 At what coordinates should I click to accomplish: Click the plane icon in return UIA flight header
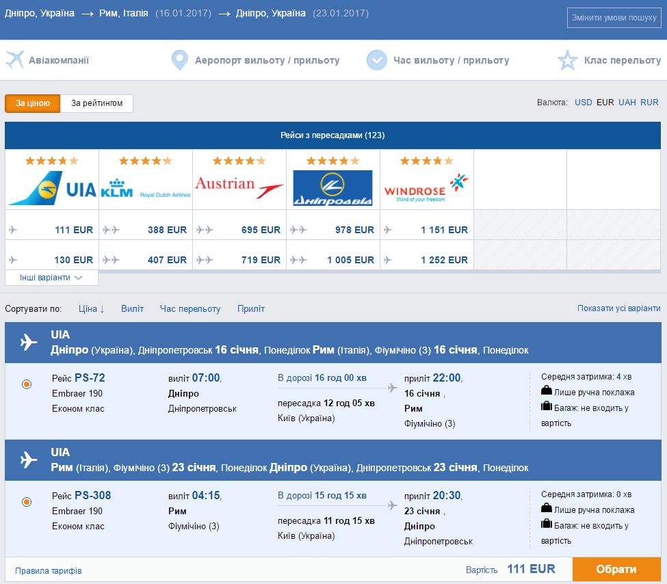point(29,460)
